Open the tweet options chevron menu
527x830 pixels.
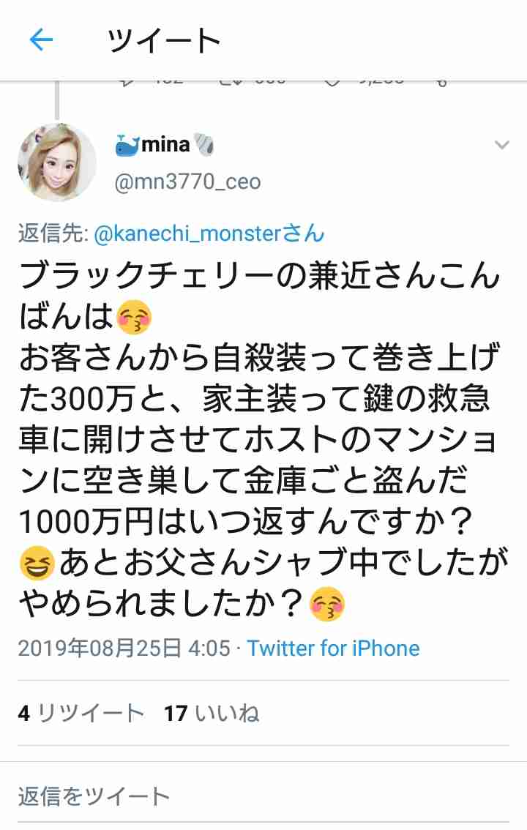coord(501,144)
